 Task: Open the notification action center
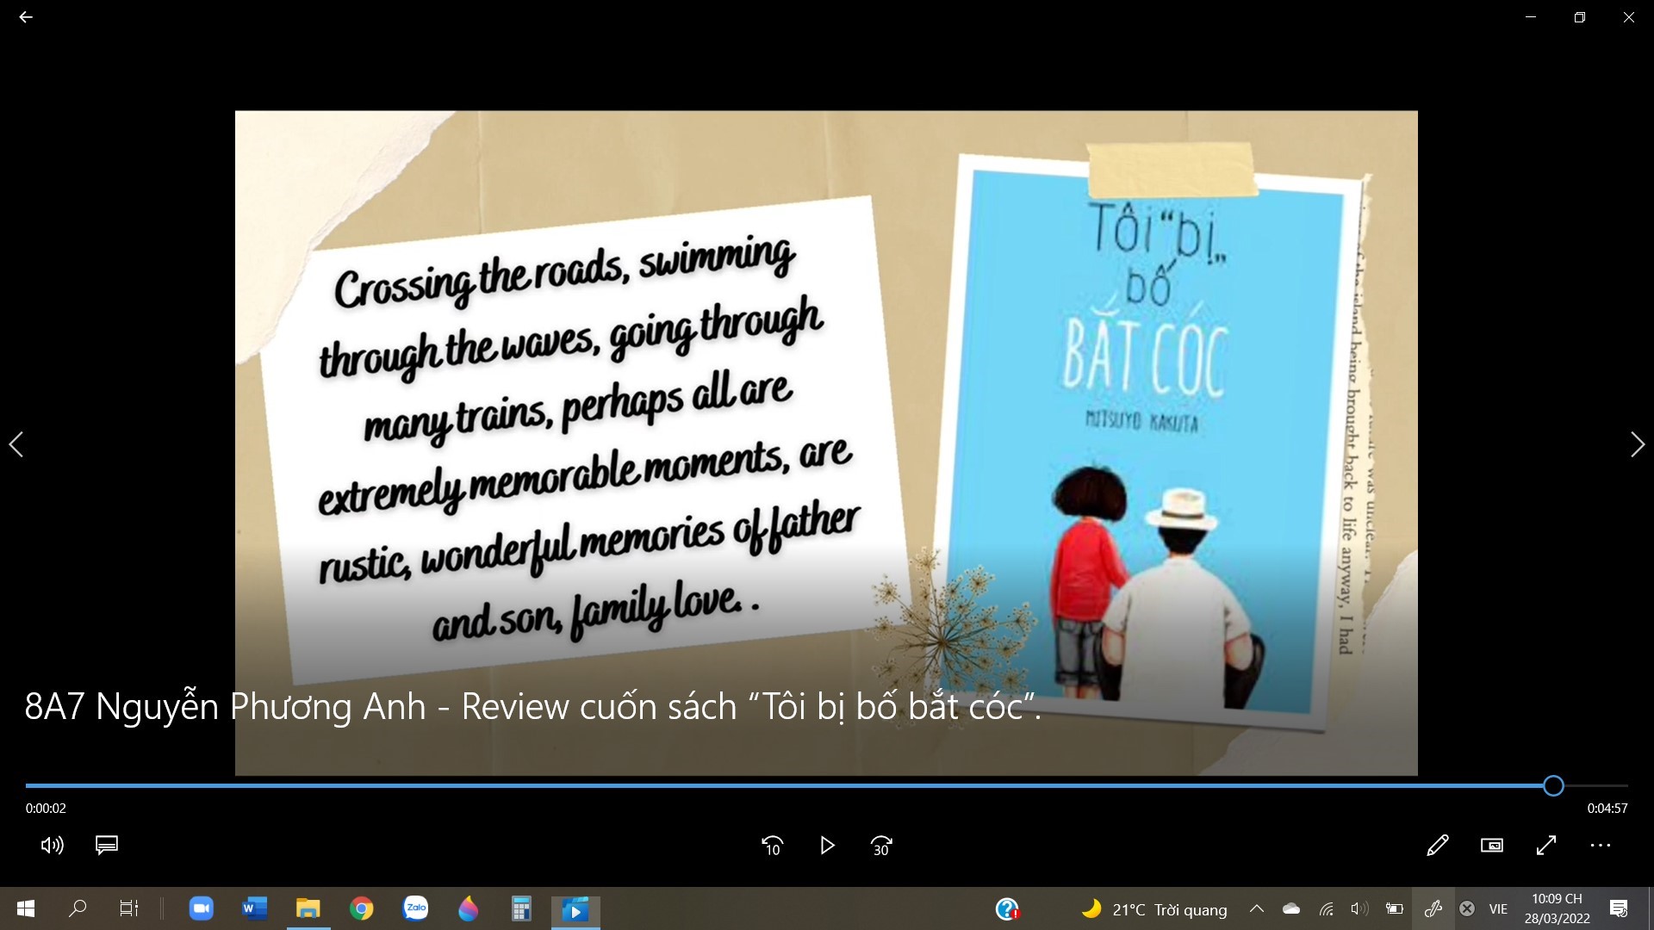coord(1618,908)
